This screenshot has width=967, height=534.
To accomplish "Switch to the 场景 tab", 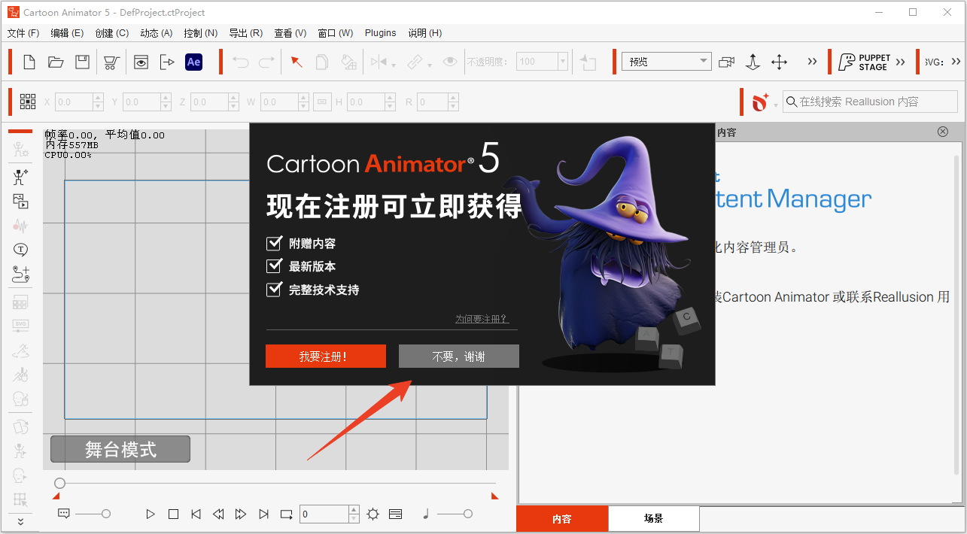I will click(x=654, y=519).
